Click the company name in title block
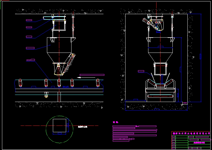This screenshot has width=212, height=150. tap(191, 133)
